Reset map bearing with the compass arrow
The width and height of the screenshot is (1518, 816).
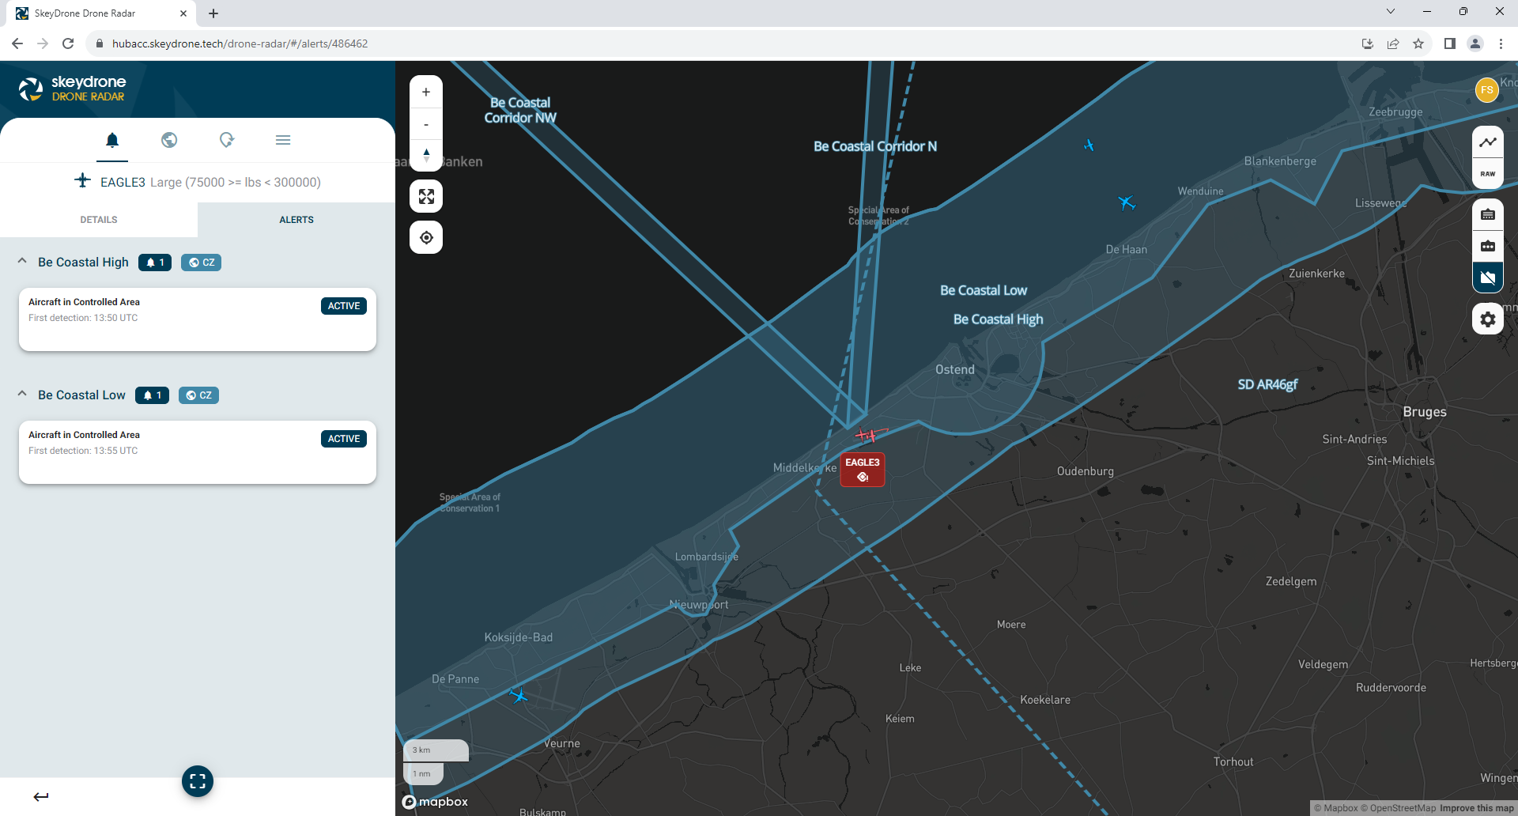426,156
